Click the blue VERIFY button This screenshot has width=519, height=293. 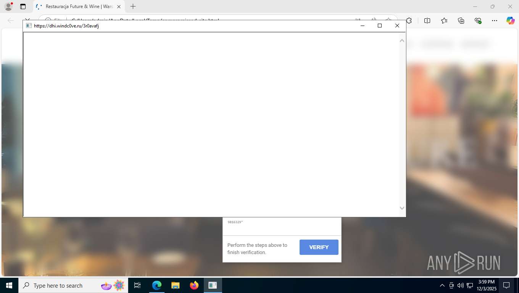319,247
